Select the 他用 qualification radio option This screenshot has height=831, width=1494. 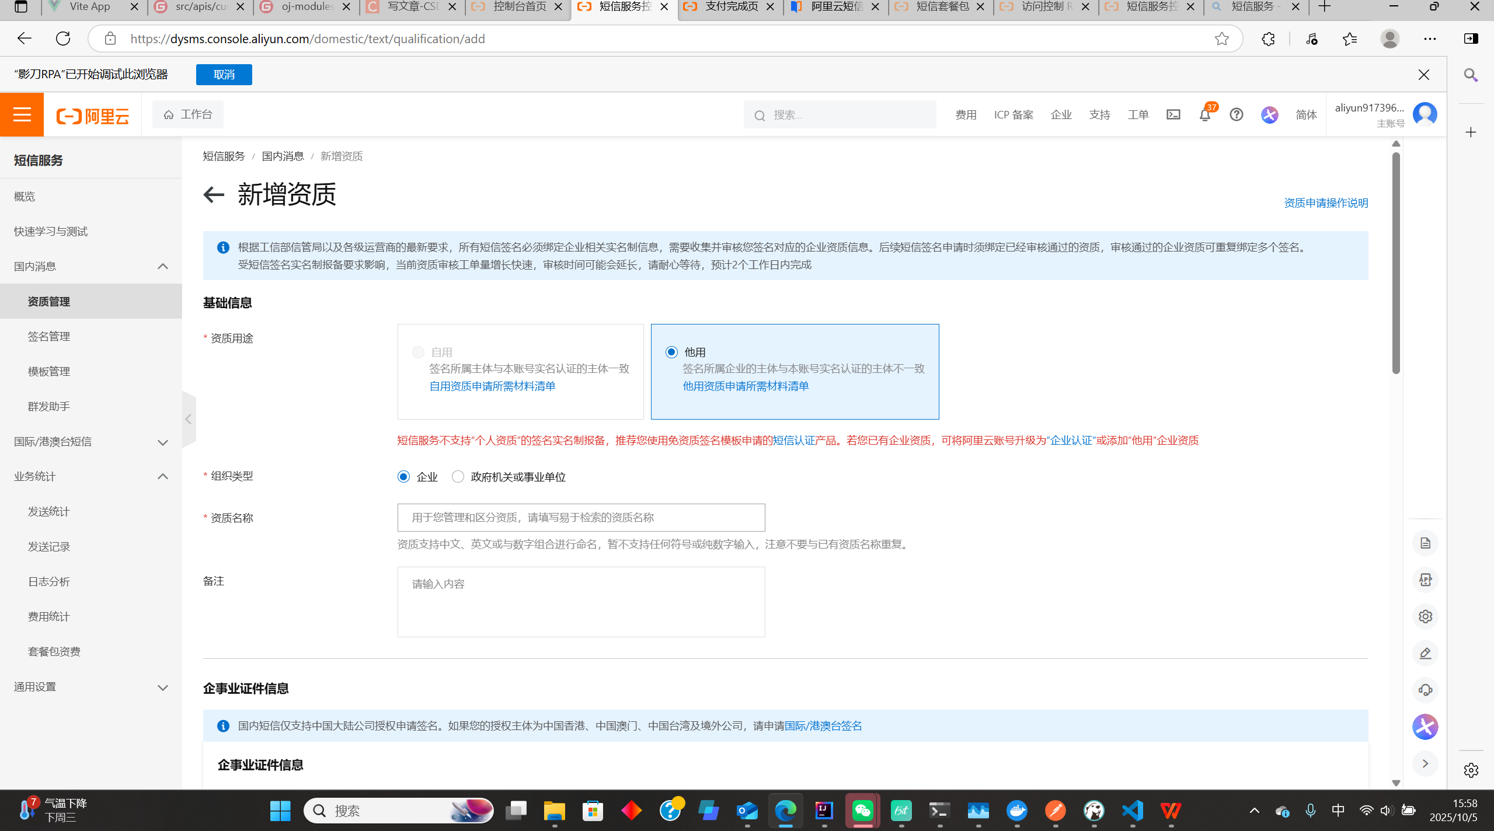671,352
